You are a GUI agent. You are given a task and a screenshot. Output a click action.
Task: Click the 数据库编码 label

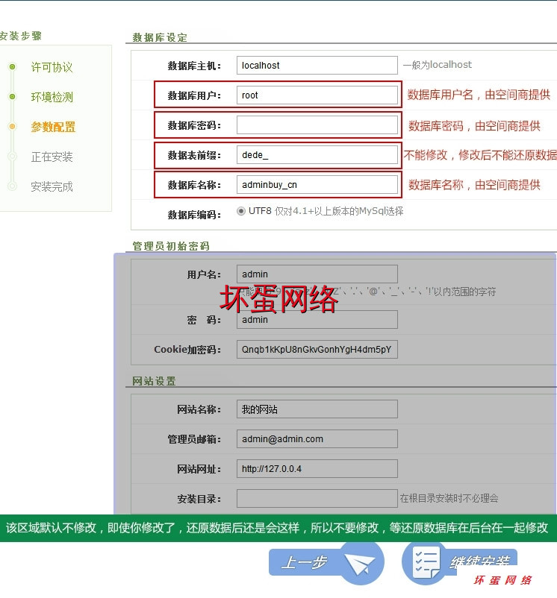[x=194, y=215]
